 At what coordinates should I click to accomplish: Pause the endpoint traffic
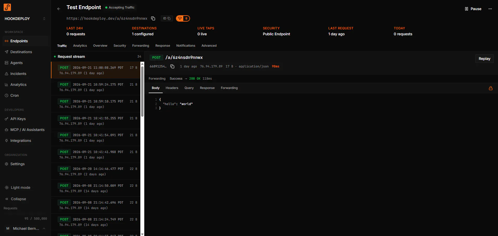pos(473,9)
